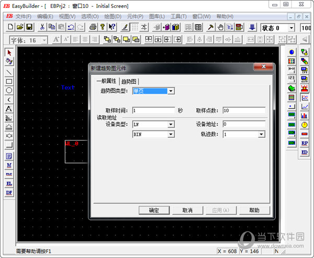Click the EL event log icon
Screen dimensions: 314x258
click(9, 184)
